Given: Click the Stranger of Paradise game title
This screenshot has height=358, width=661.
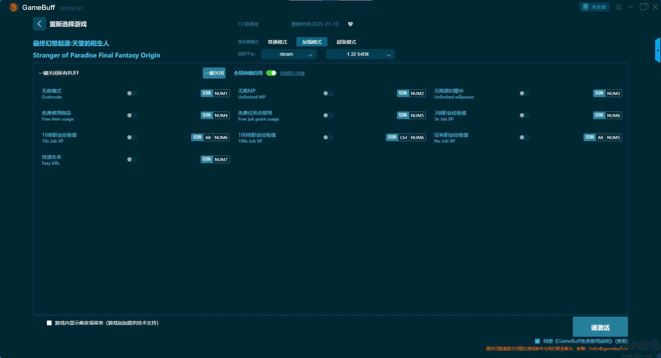Looking at the screenshot, I should pyautogui.click(x=96, y=55).
